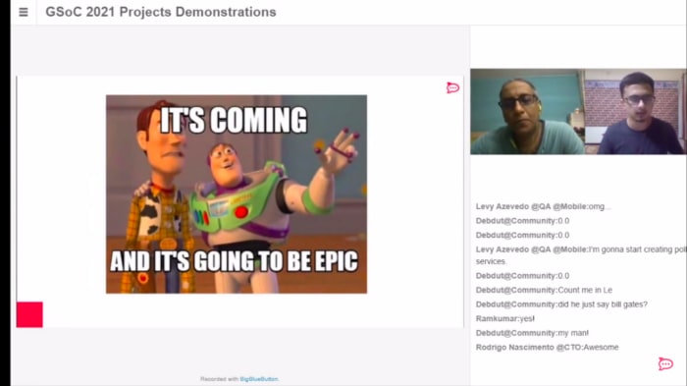This screenshot has width=687, height=386.
Task: Click the message 'Debdut@Community:my man!'
Action: [x=532, y=333]
